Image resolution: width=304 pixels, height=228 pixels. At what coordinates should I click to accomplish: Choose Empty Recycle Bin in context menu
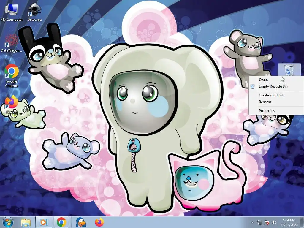click(x=276, y=86)
